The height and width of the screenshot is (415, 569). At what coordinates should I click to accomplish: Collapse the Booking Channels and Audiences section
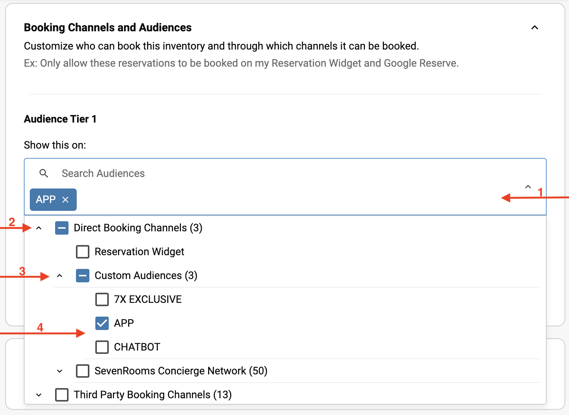click(x=535, y=28)
